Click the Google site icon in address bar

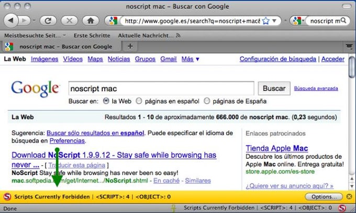[113, 21]
